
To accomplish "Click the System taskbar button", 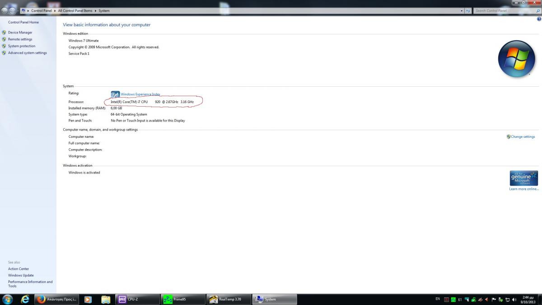I will 275,299.
